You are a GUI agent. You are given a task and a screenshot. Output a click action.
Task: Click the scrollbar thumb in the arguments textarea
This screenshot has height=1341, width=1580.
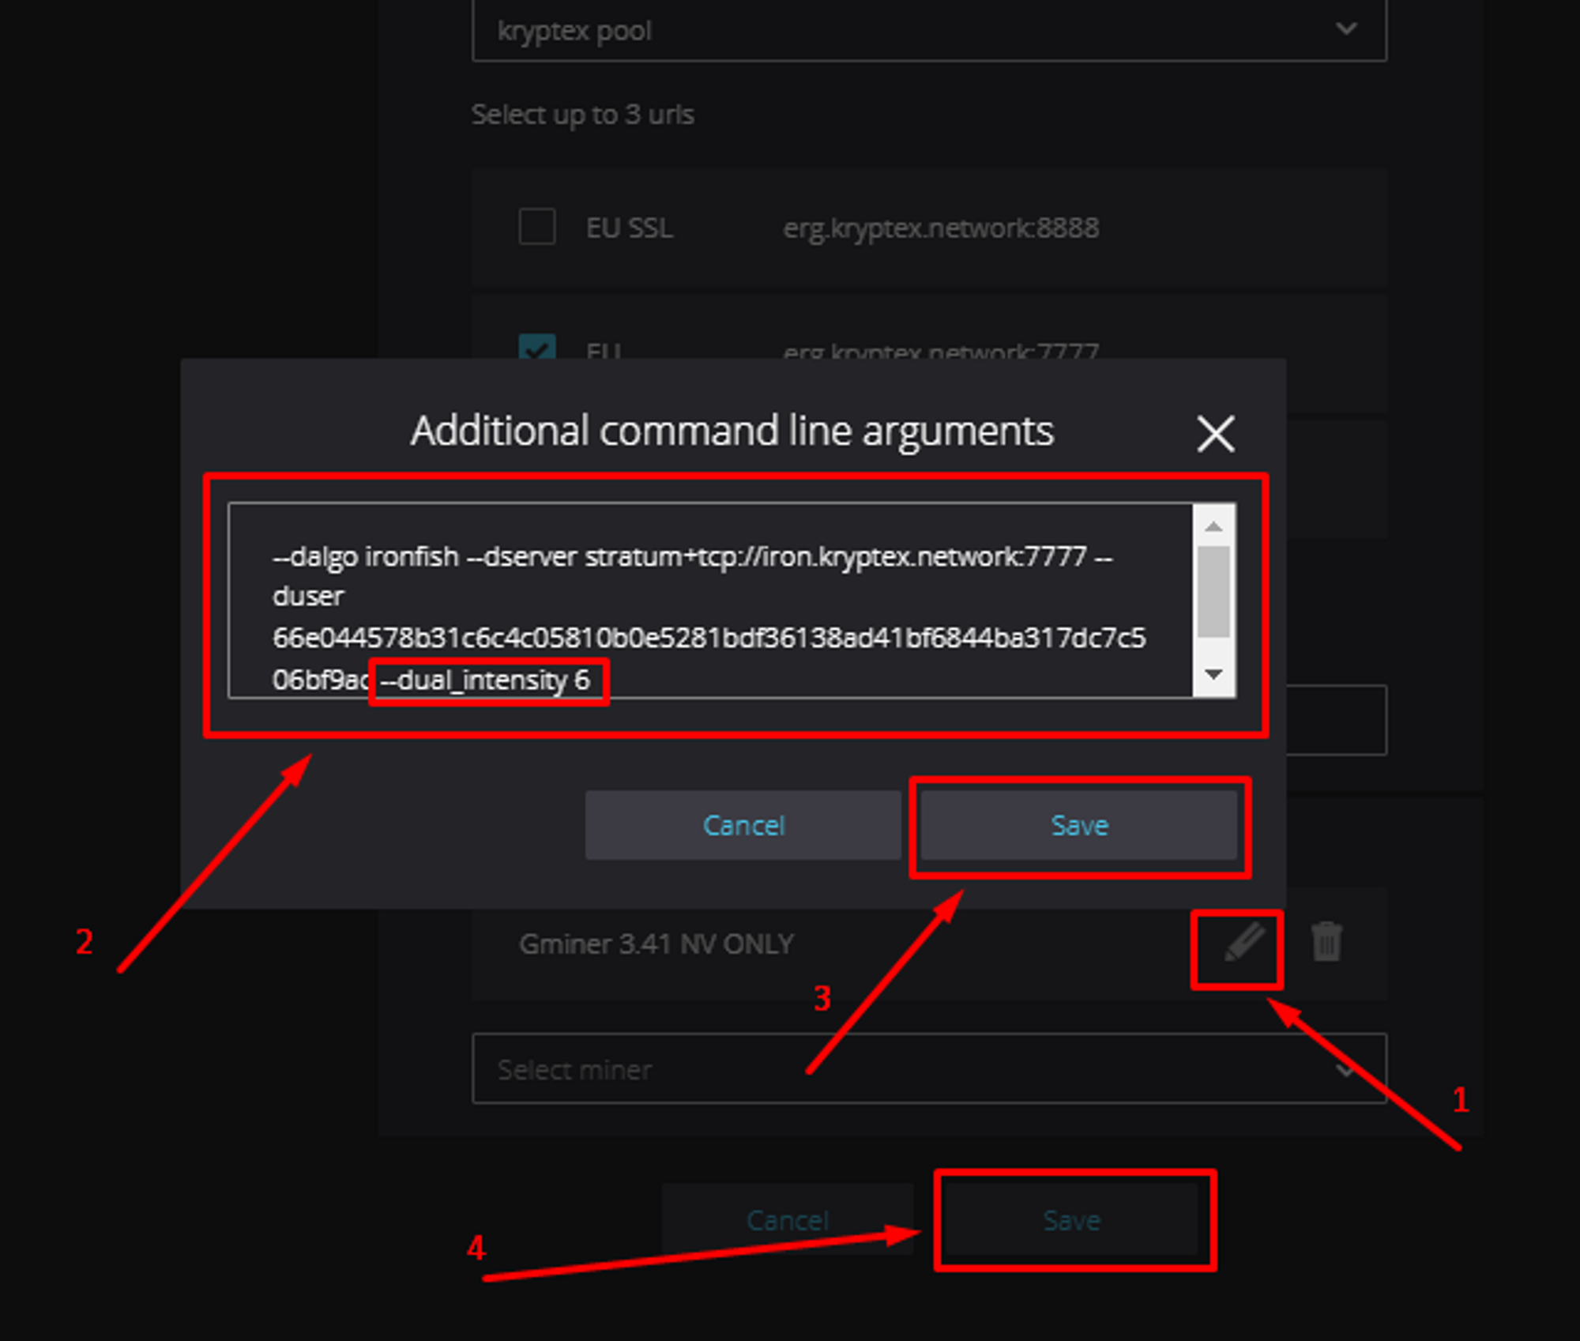pyautogui.click(x=1214, y=592)
